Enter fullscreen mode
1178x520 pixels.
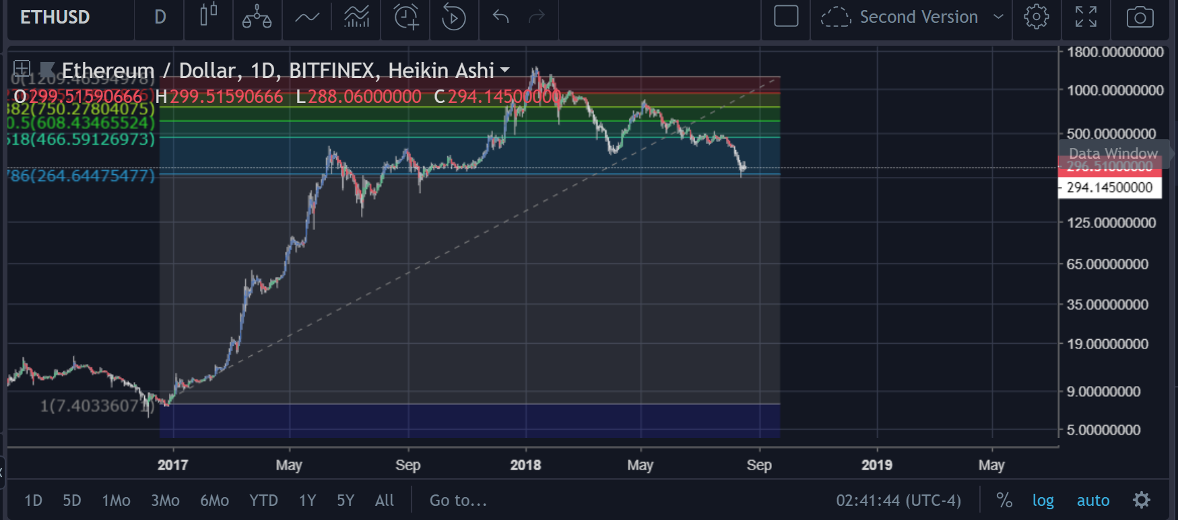point(1086,17)
